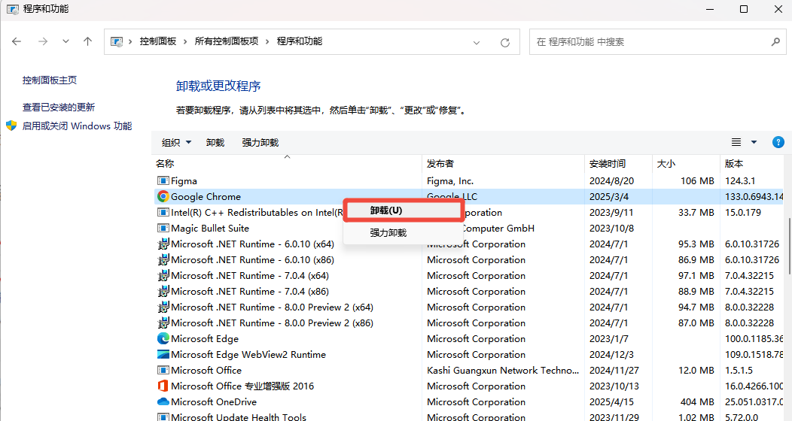Click the search magnifier icon
The height and width of the screenshot is (421, 792).
pyautogui.click(x=775, y=42)
